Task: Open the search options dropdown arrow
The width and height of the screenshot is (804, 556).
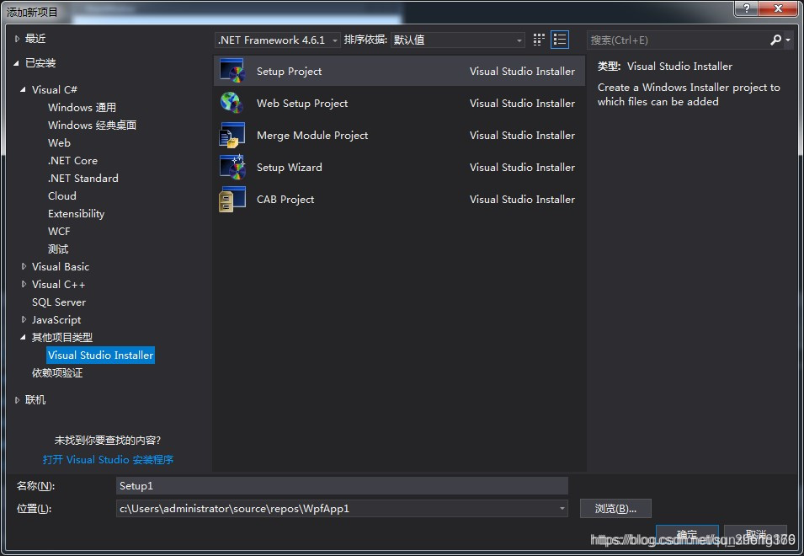Action: pos(788,40)
